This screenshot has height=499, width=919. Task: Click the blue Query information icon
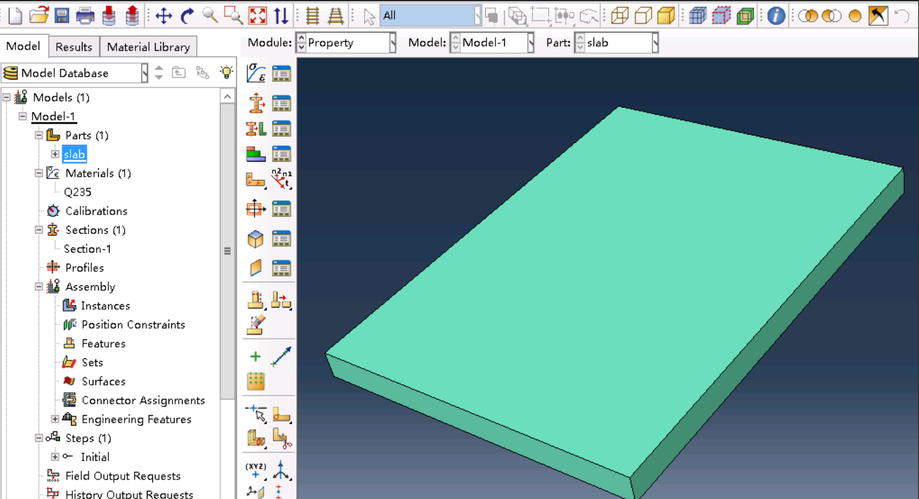776,15
